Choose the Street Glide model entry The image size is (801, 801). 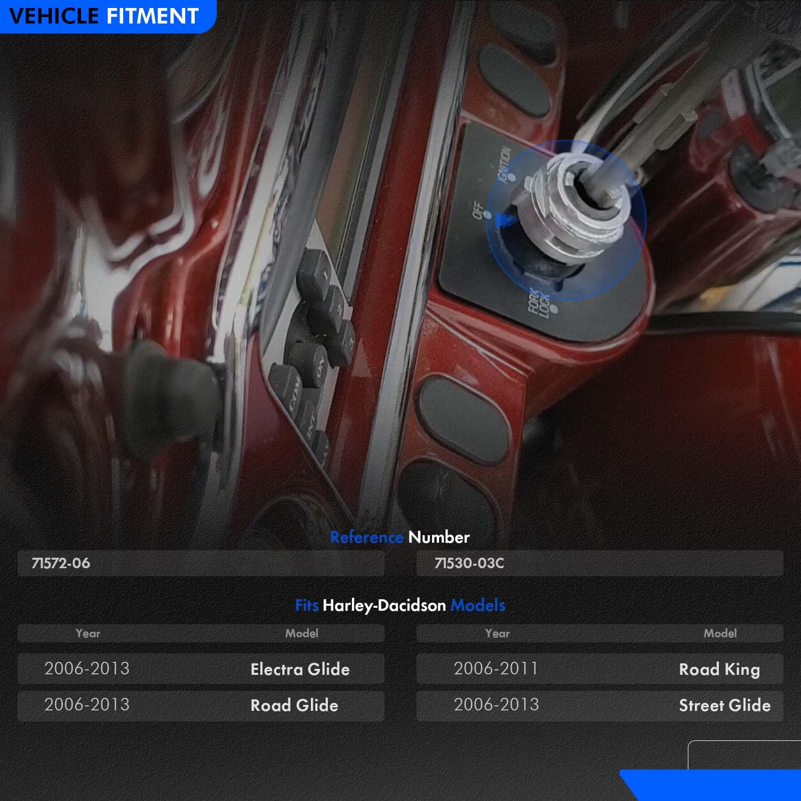pyautogui.click(x=724, y=705)
